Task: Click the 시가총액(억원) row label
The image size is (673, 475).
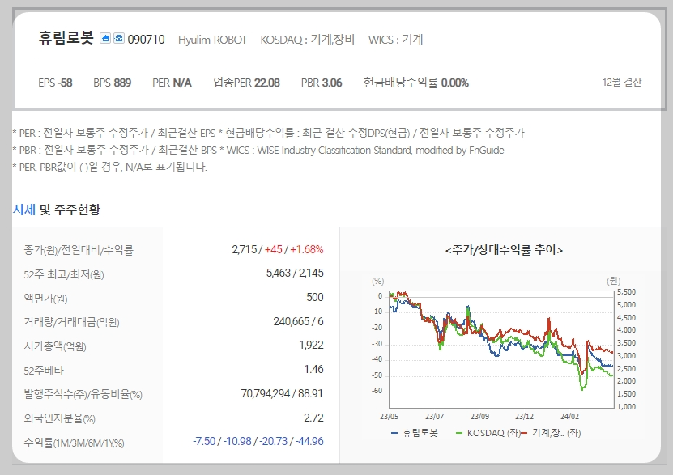Action: (x=55, y=346)
